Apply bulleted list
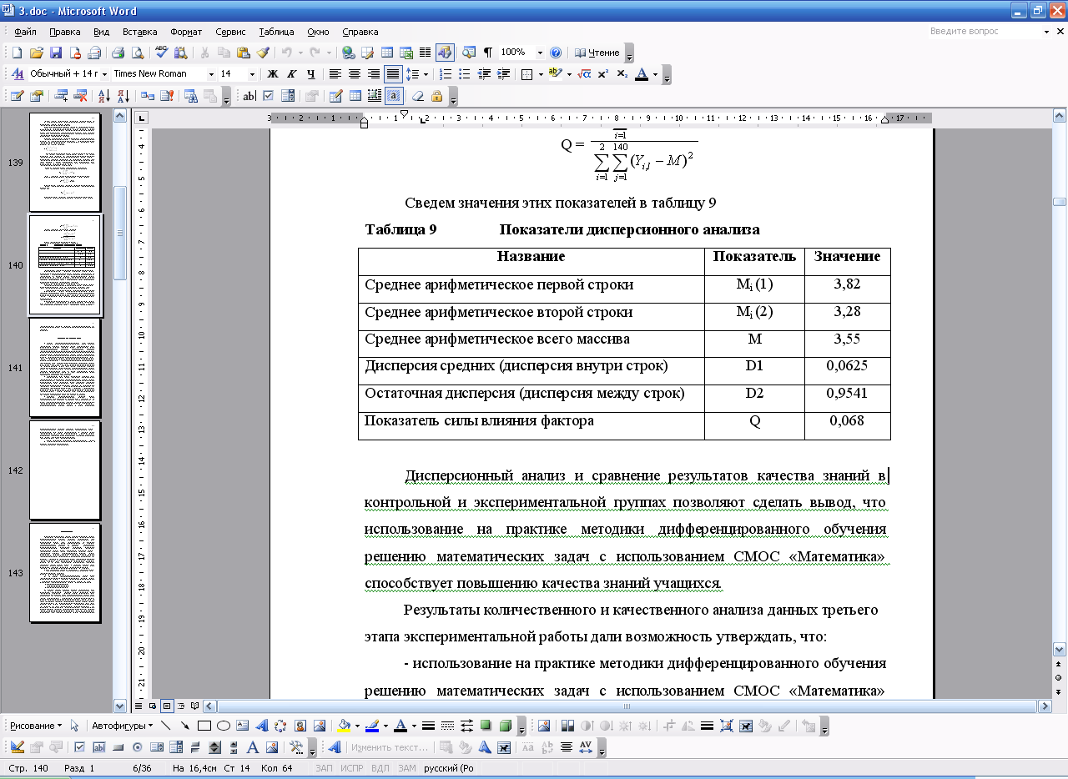 (x=464, y=73)
